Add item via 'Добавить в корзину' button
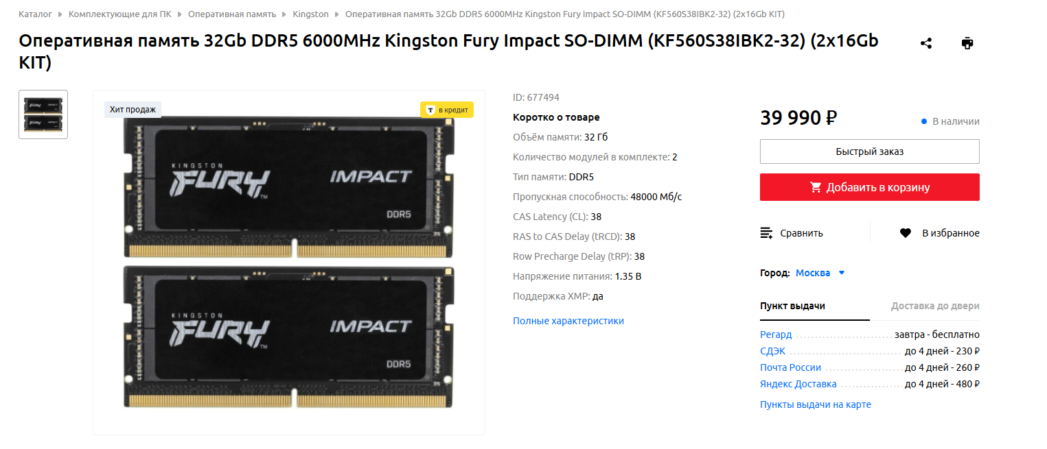Screen dimensions: 1047x449 [870, 187]
